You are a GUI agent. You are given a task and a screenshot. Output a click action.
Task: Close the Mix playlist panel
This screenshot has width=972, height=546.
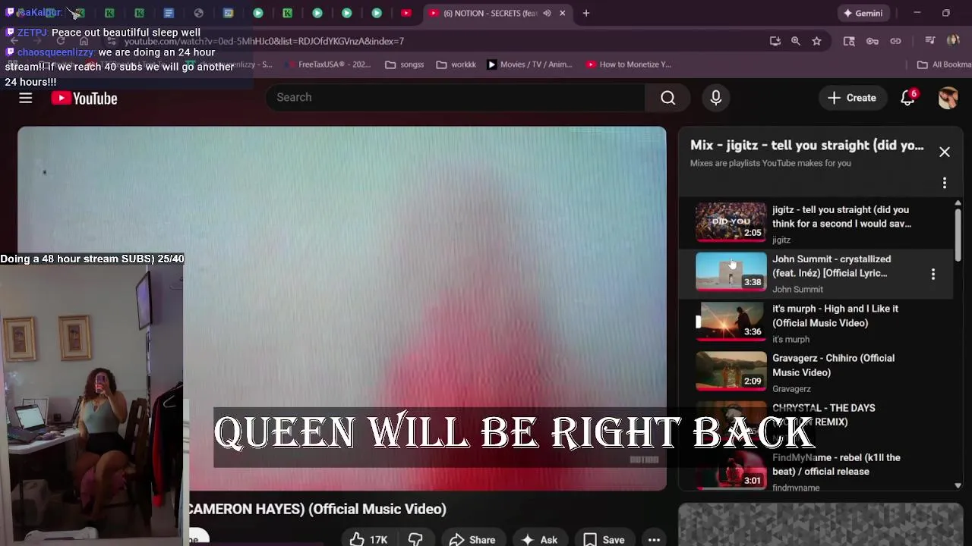coord(945,152)
